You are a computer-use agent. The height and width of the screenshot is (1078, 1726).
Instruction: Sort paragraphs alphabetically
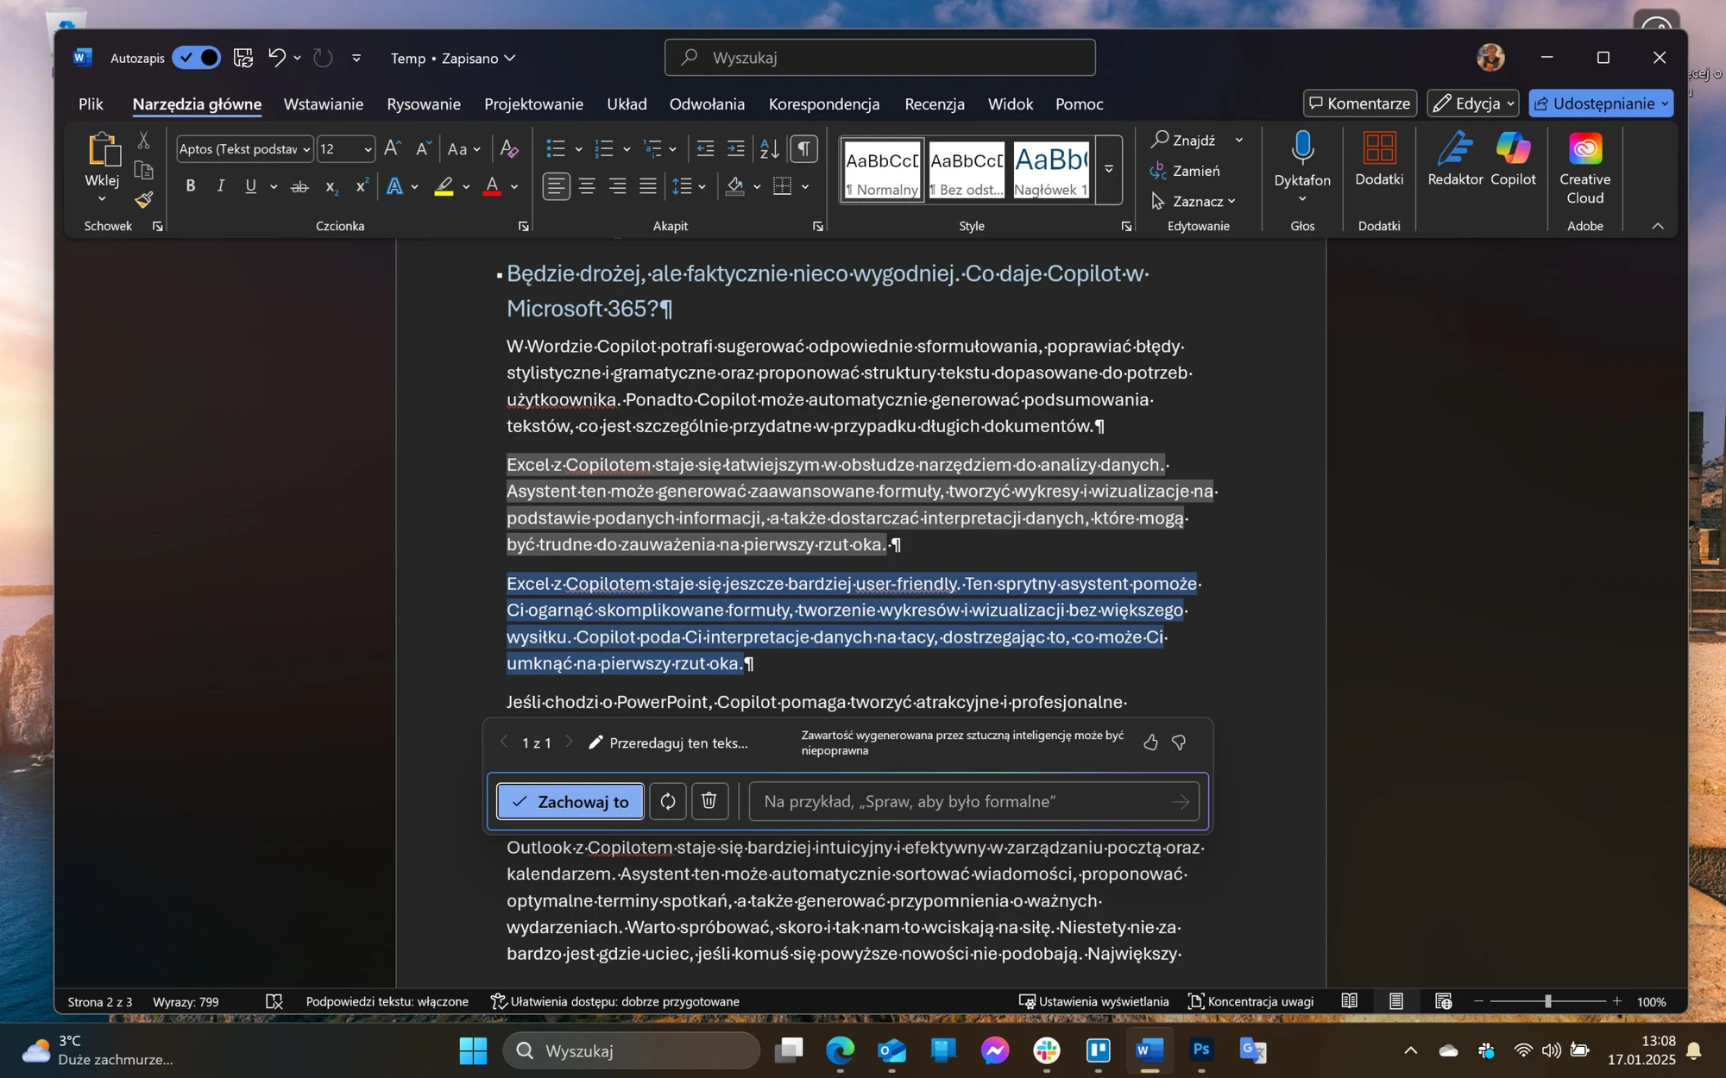[x=769, y=148]
